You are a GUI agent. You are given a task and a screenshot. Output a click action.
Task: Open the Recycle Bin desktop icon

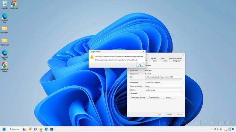tap(4, 5)
